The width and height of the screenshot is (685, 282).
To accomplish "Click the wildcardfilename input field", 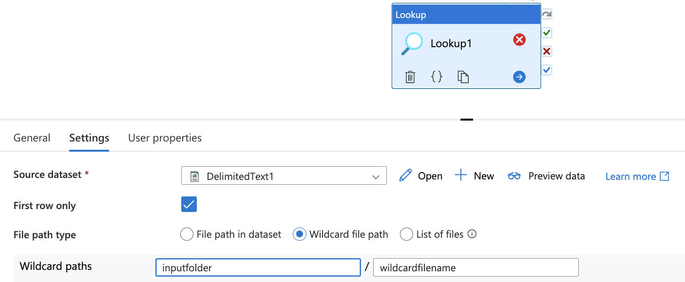I will point(476,267).
